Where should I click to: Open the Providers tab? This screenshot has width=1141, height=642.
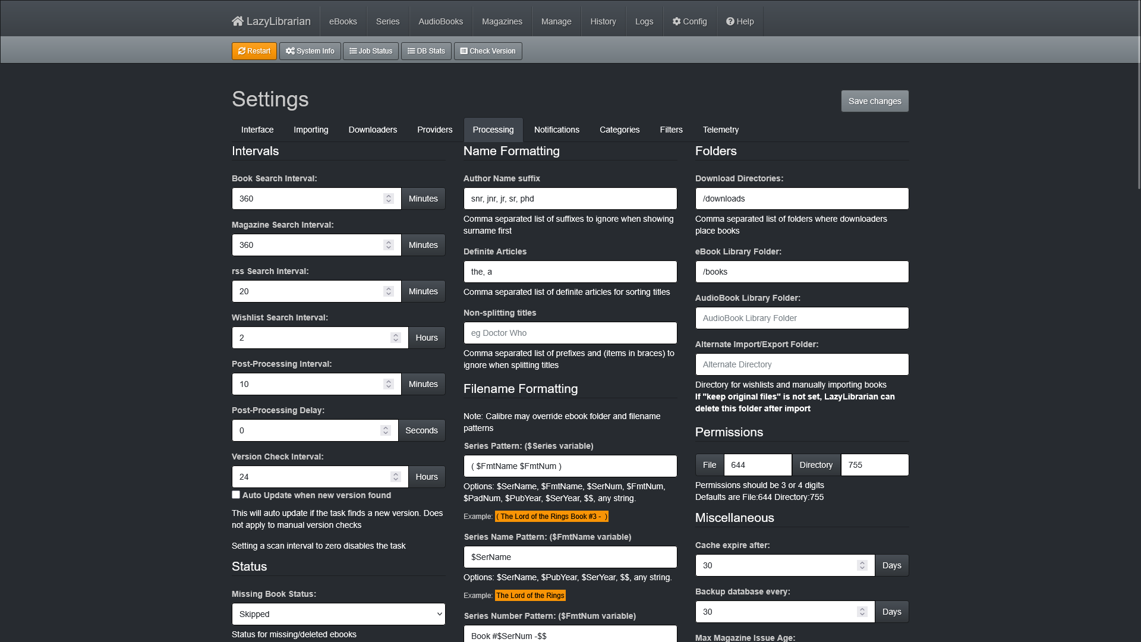(435, 130)
